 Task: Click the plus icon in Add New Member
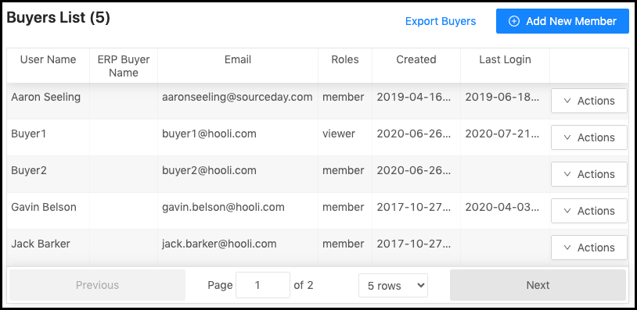pyautogui.click(x=514, y=21)
